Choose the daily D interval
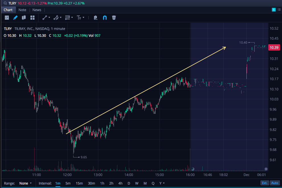 pos(129,183)
